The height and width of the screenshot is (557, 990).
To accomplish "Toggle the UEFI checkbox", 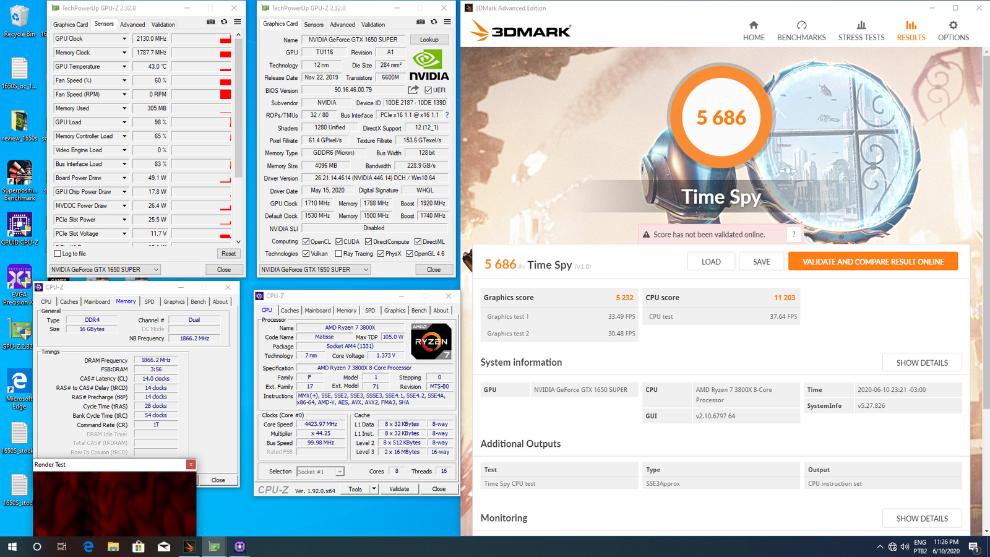I will click(x=428, y=90).
